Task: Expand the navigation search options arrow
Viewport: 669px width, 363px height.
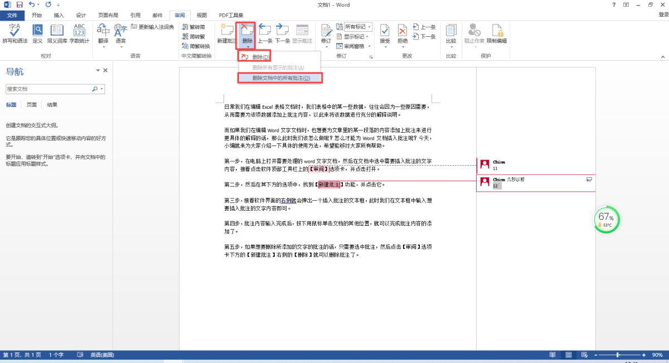Action: pyautogui.click(x=103, y=89)
